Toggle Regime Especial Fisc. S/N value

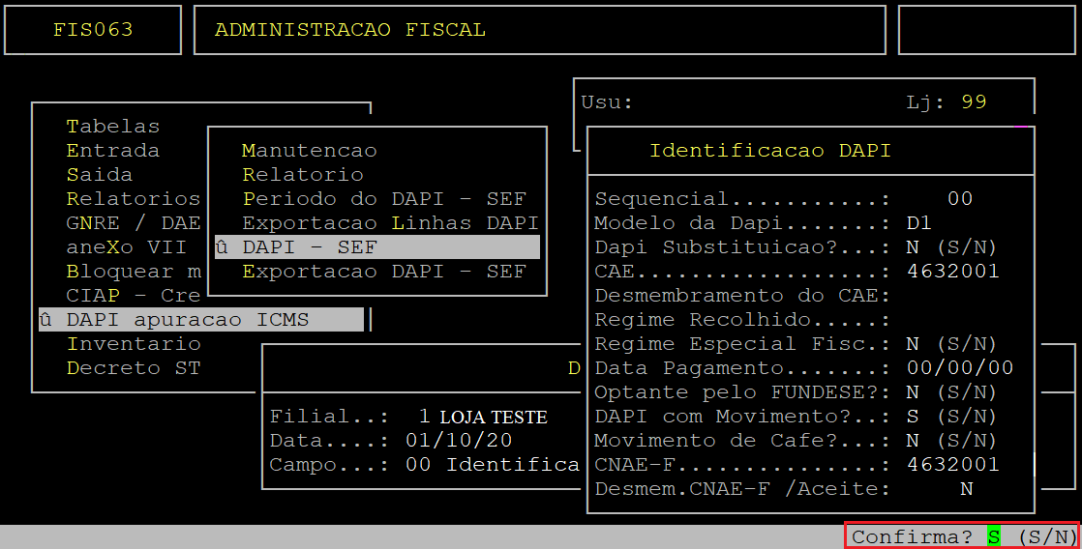(913, 344)
